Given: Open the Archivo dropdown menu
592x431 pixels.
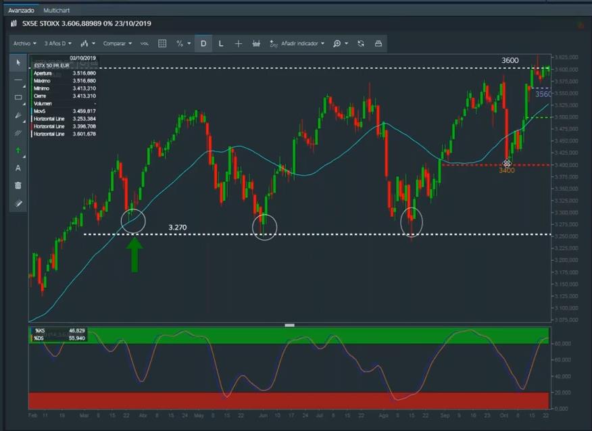Looking at the screenshot, I should click(x=24, y=43).
